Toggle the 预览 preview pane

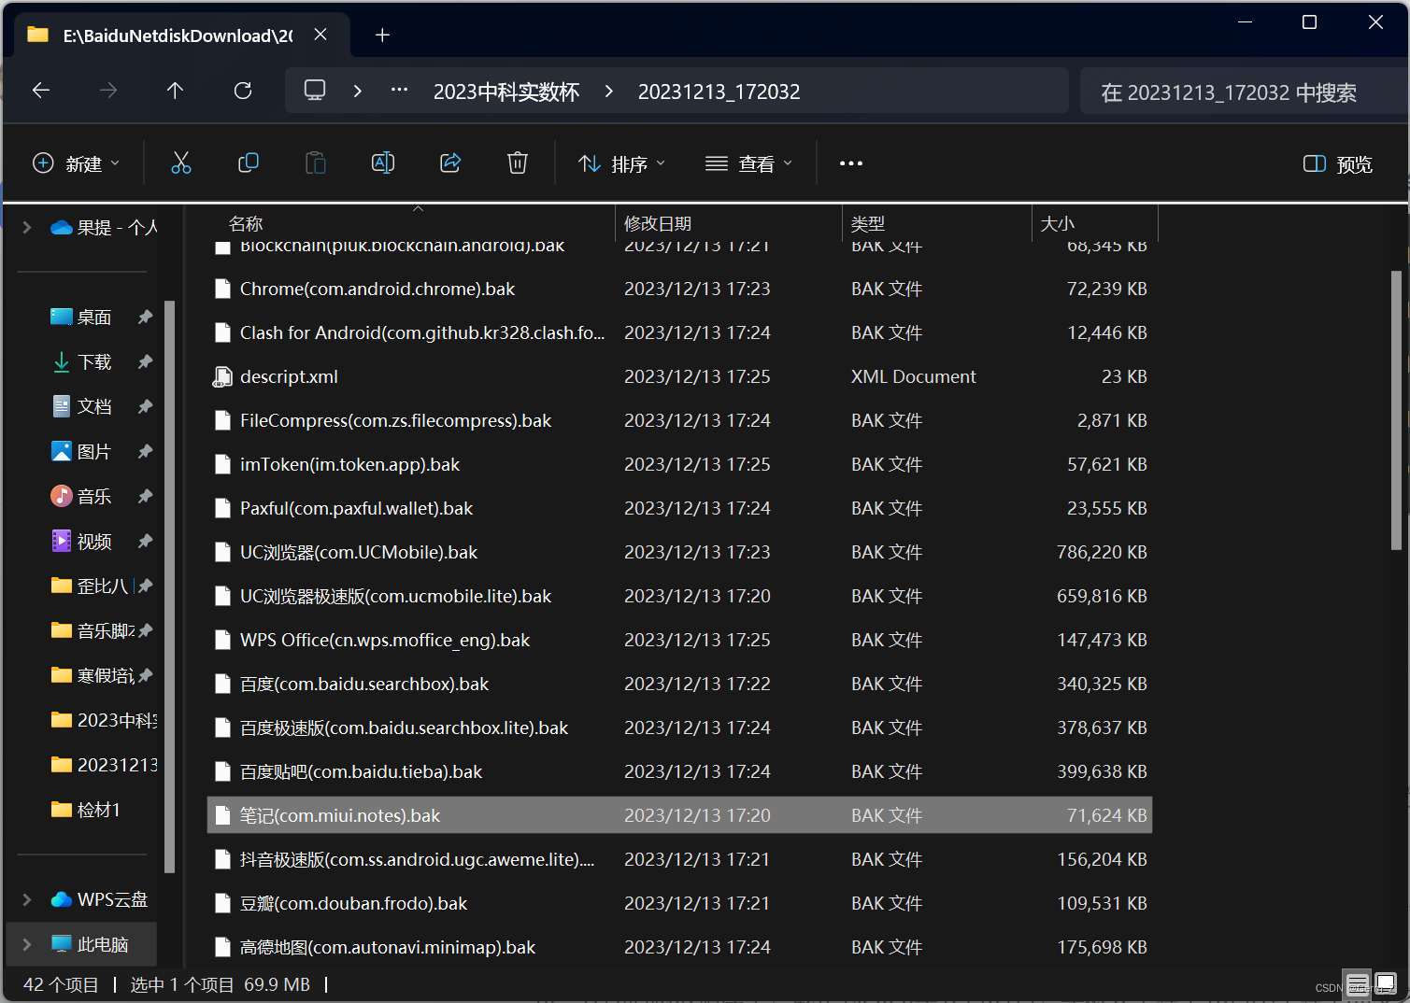(1338, 164)
